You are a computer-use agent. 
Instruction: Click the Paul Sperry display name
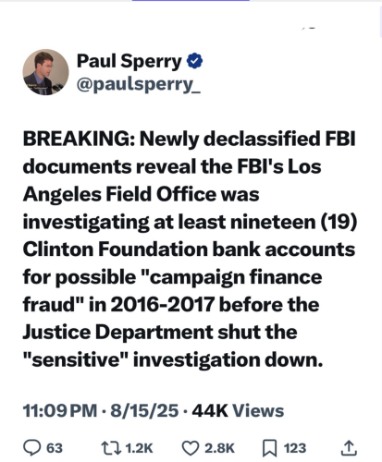[129, 61]
